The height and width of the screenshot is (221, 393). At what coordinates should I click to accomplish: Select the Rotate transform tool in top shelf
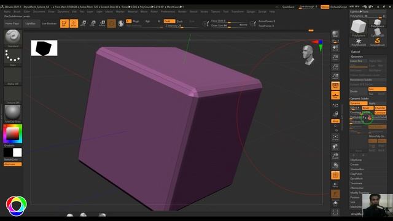[102, 23]
